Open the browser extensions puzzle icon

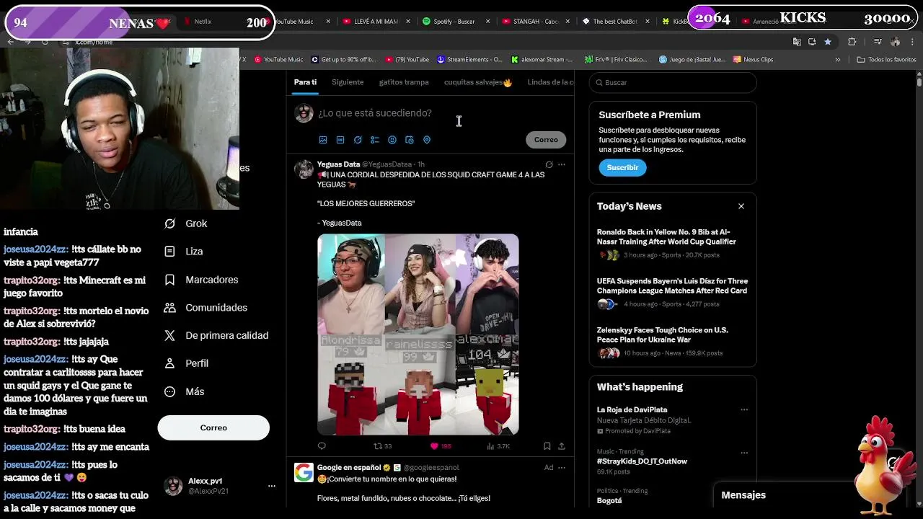click(x=852, y=42)
